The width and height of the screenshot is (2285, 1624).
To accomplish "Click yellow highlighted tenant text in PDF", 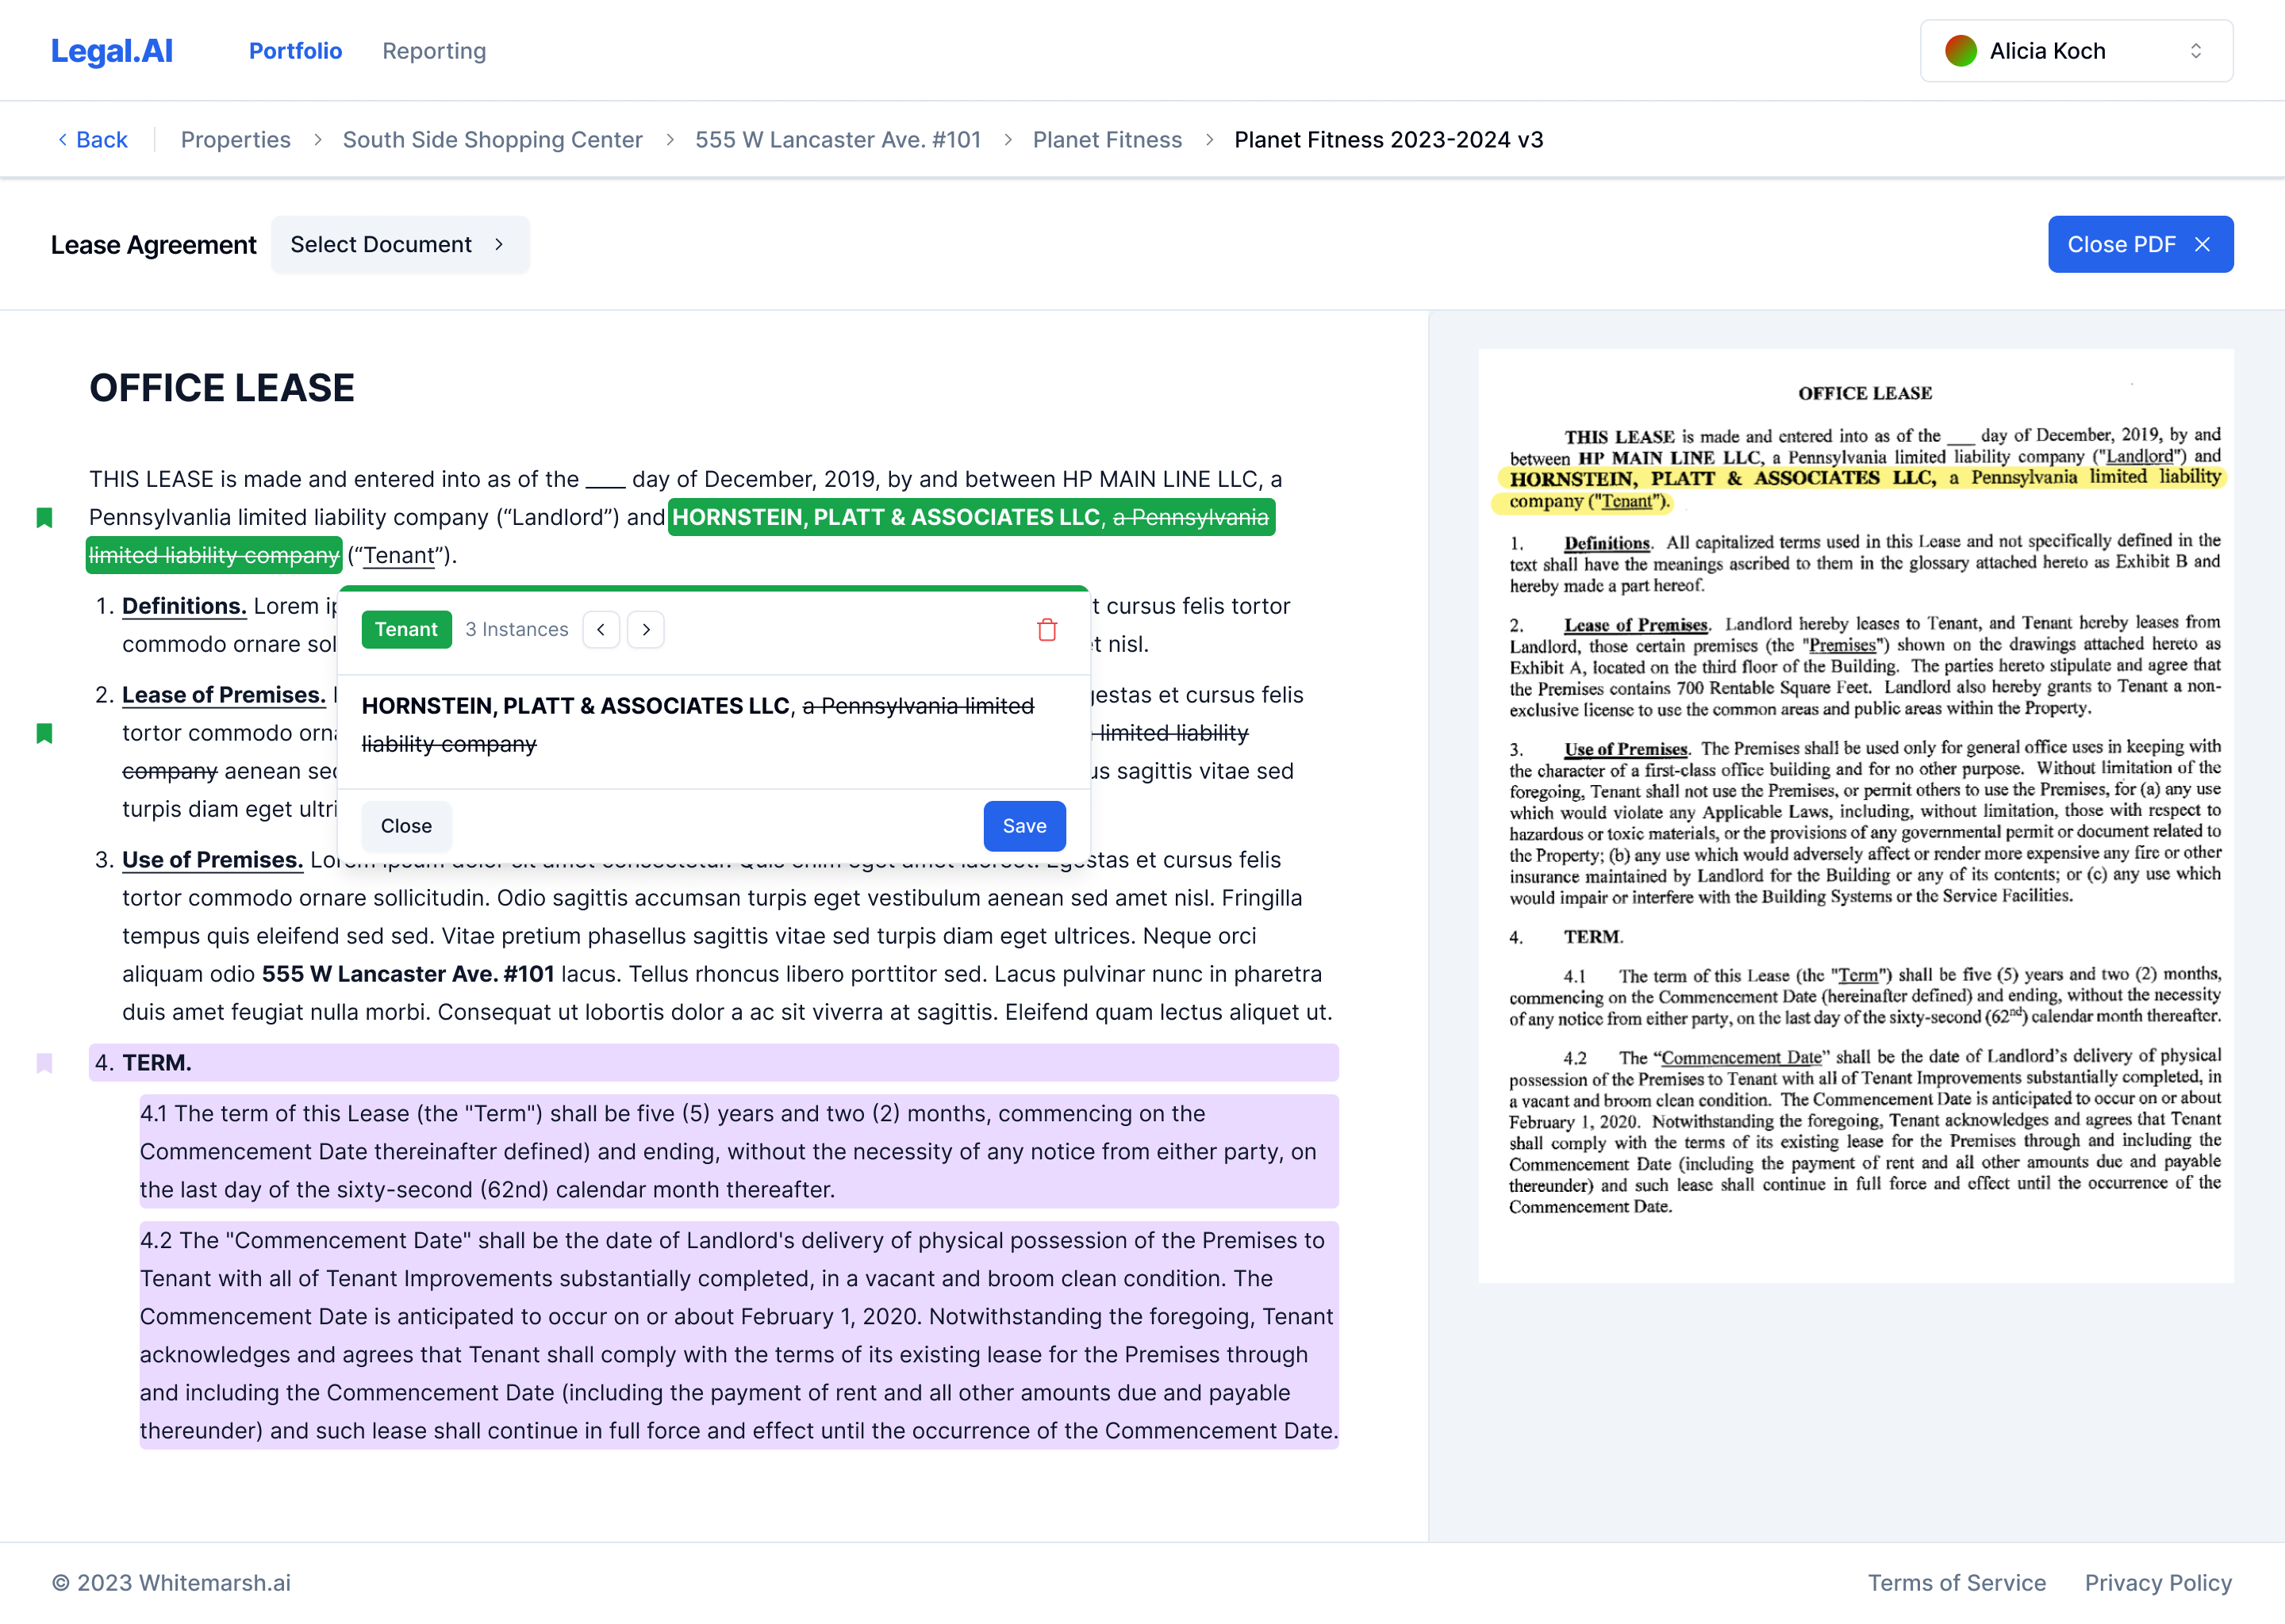I will point(1861,489).
